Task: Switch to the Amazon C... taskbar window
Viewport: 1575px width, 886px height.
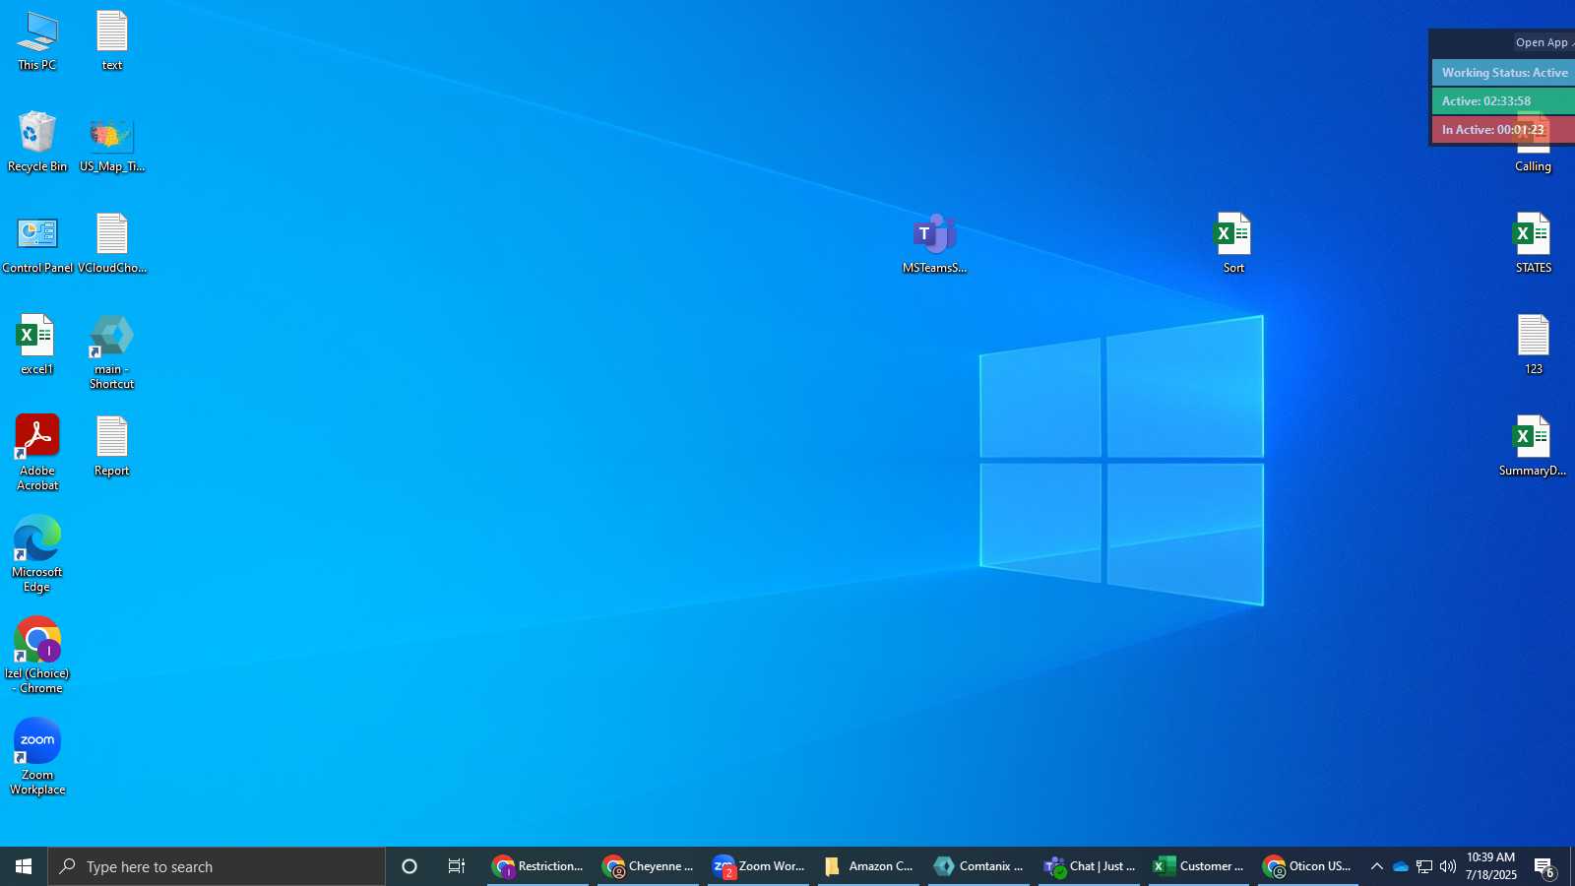Action: tap(868, 866)
